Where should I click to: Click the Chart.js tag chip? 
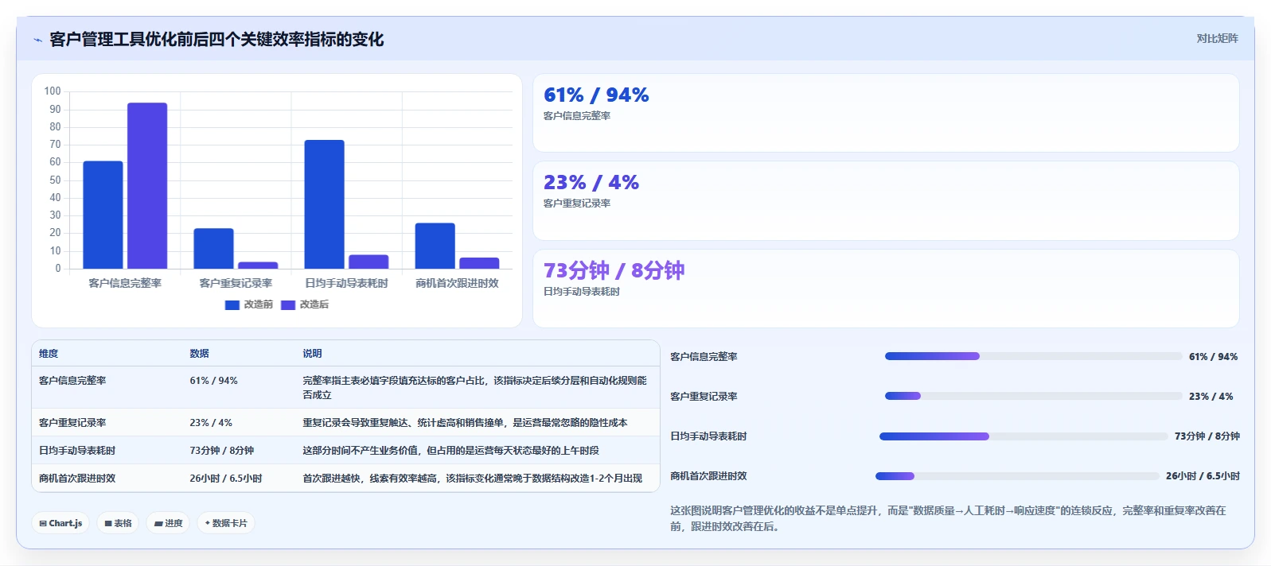coord(60,523)
